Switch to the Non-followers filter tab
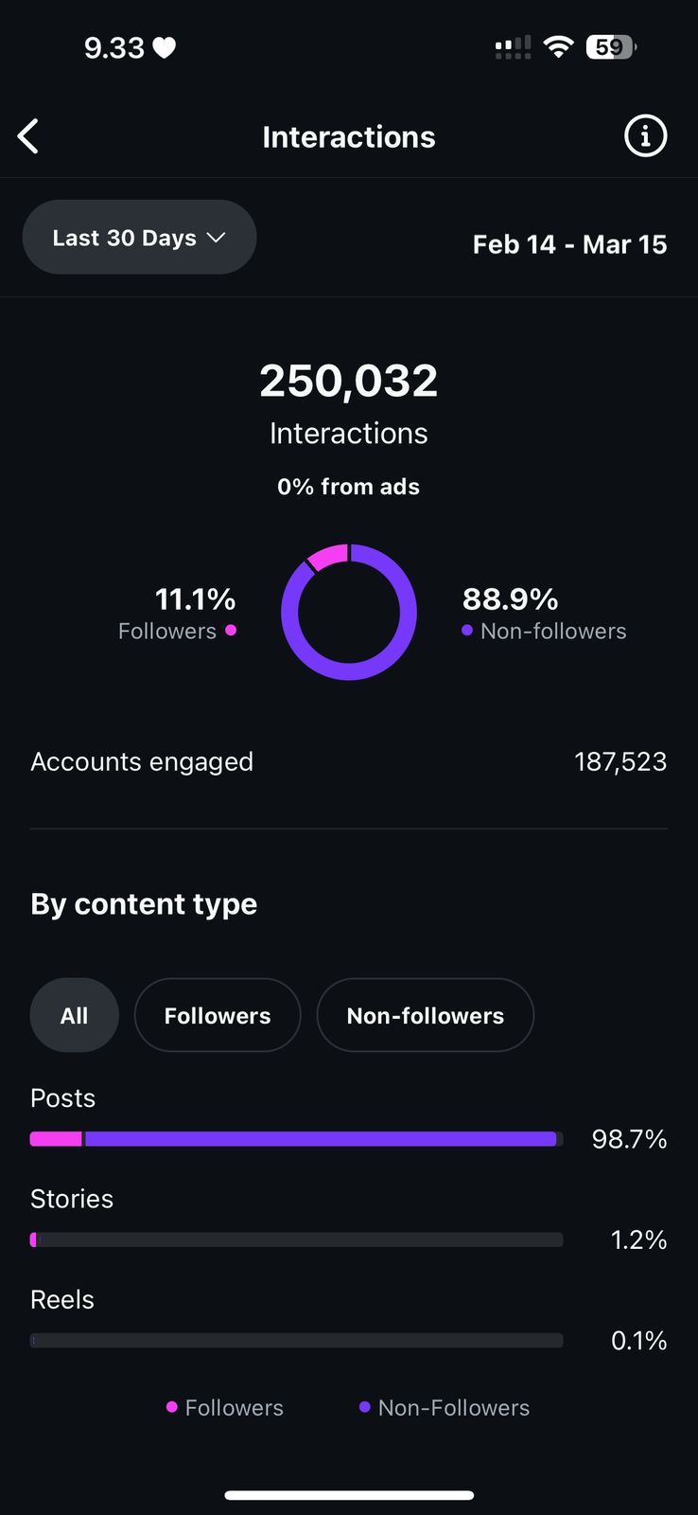 point(425,1015)
